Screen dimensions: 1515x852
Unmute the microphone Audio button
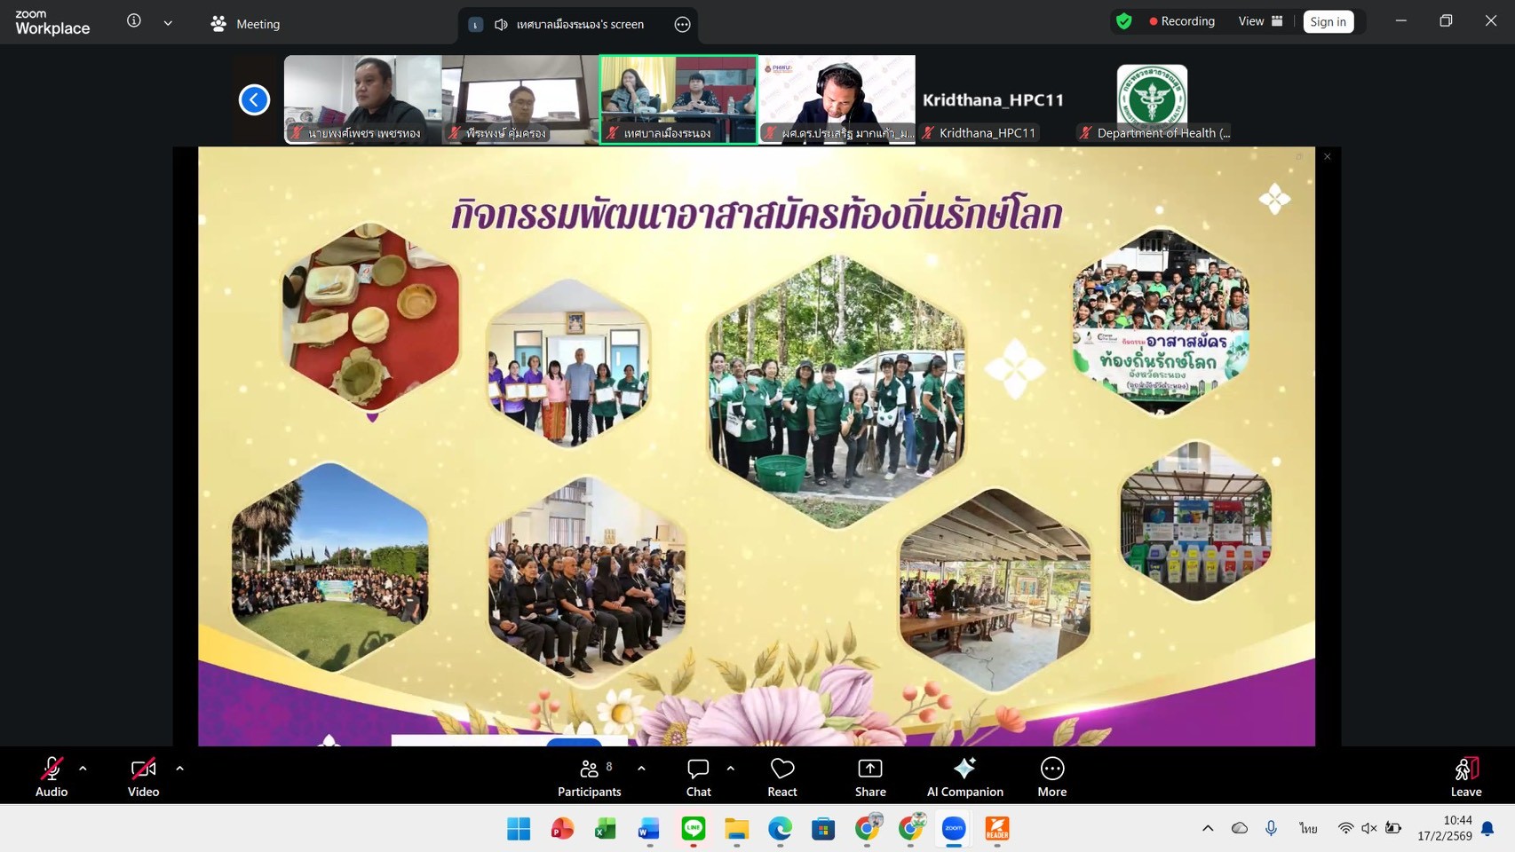click(52, 777)
